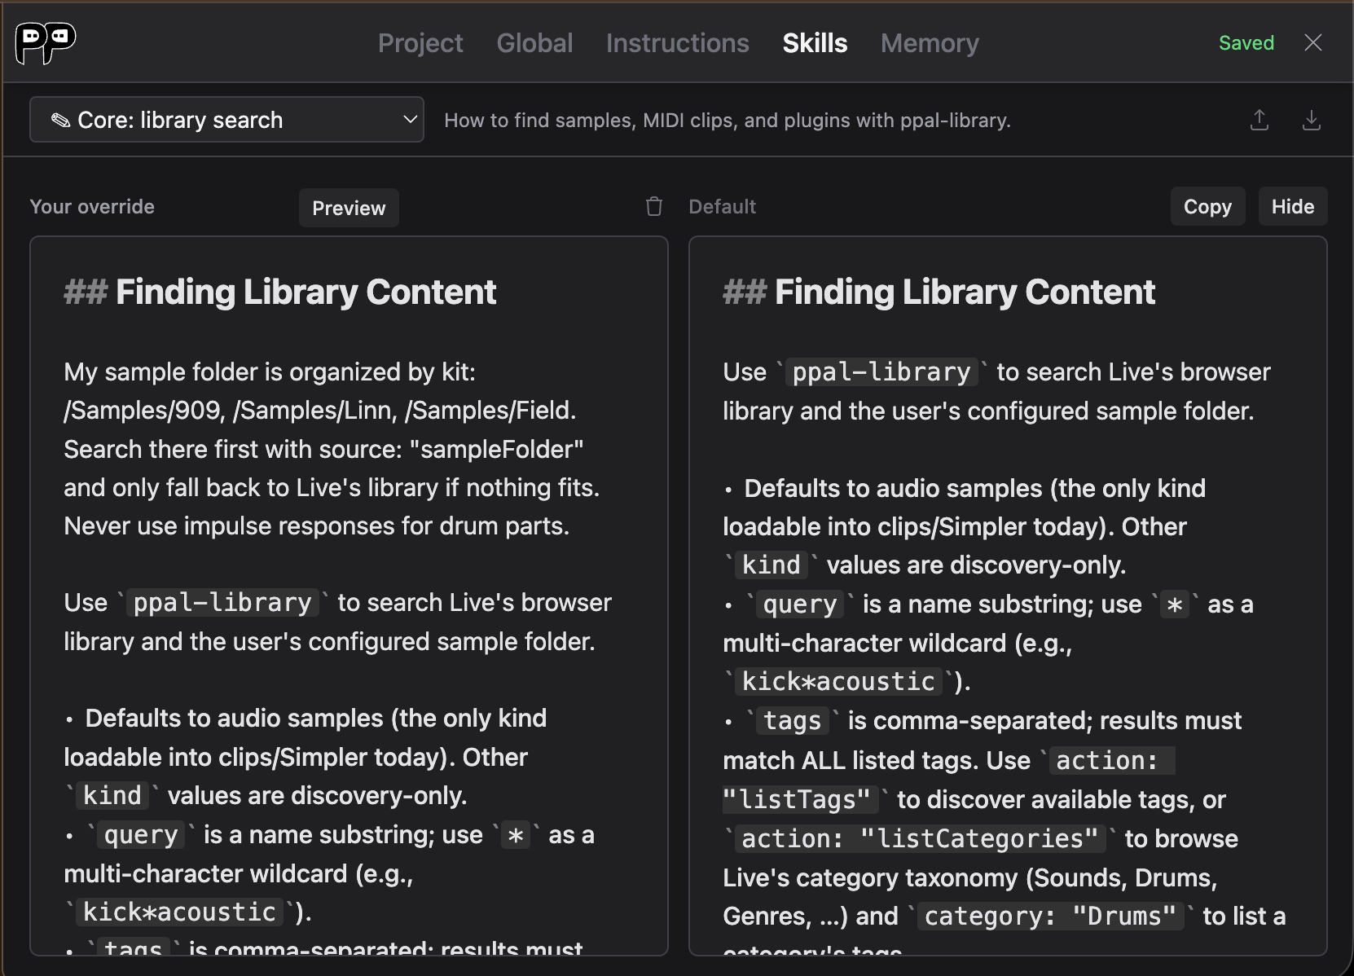The image size is (1354, 976).
Task: Click the `tags` code in the Default panel
Action: click(x=792, y=721)
